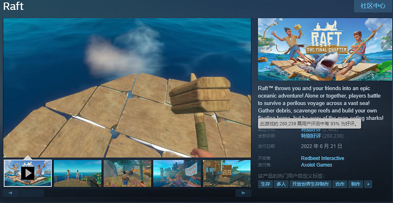Open developer Redbeet Interactive link
Viewport: 393px width, 203px height.
pos(322,158)
